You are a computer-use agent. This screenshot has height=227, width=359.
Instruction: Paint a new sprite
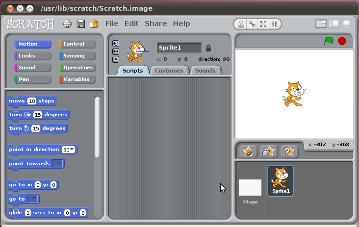tap(248, 151)
